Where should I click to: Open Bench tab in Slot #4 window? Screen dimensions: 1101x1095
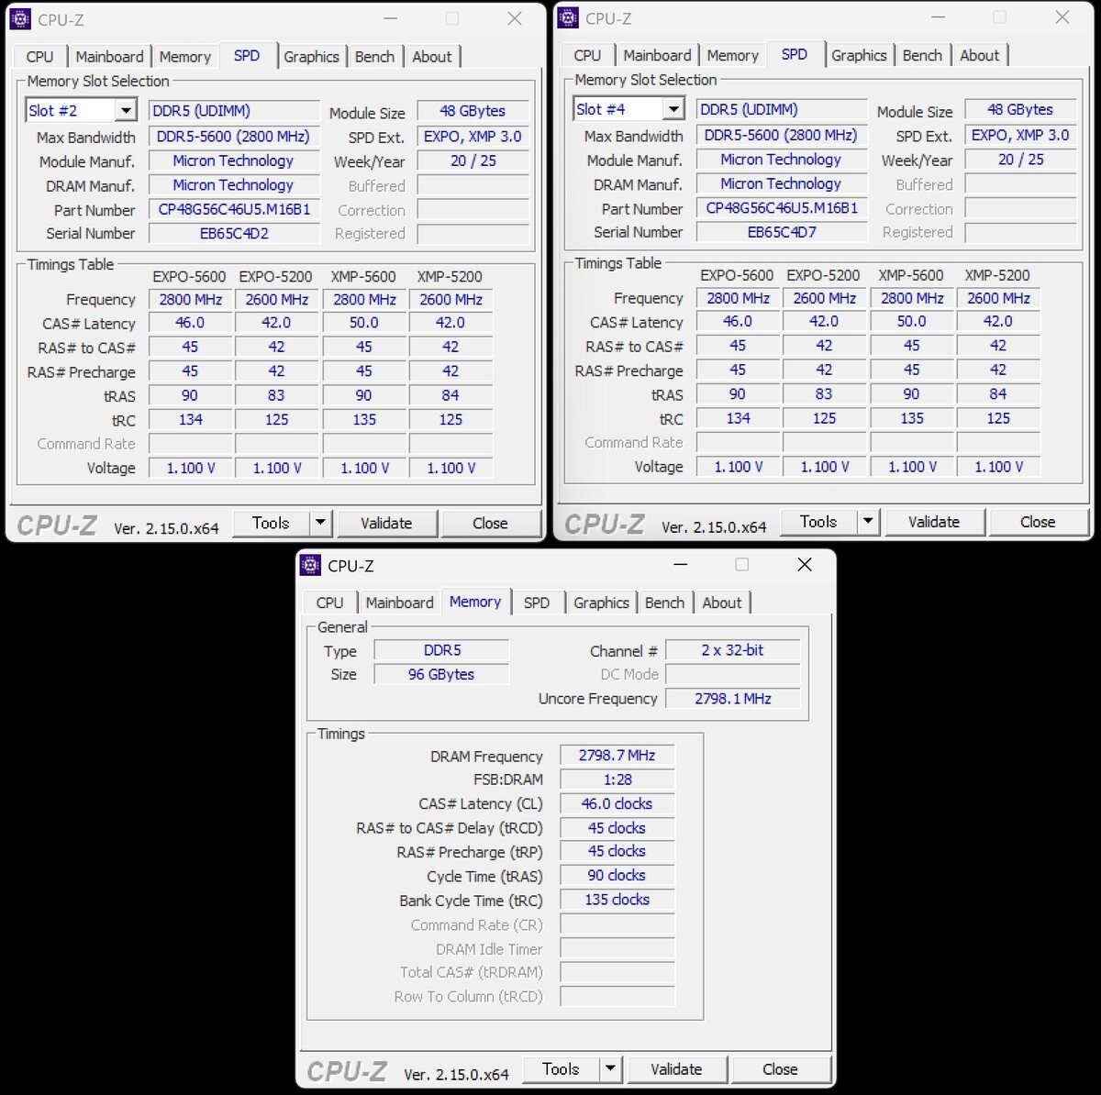point(922,56)
